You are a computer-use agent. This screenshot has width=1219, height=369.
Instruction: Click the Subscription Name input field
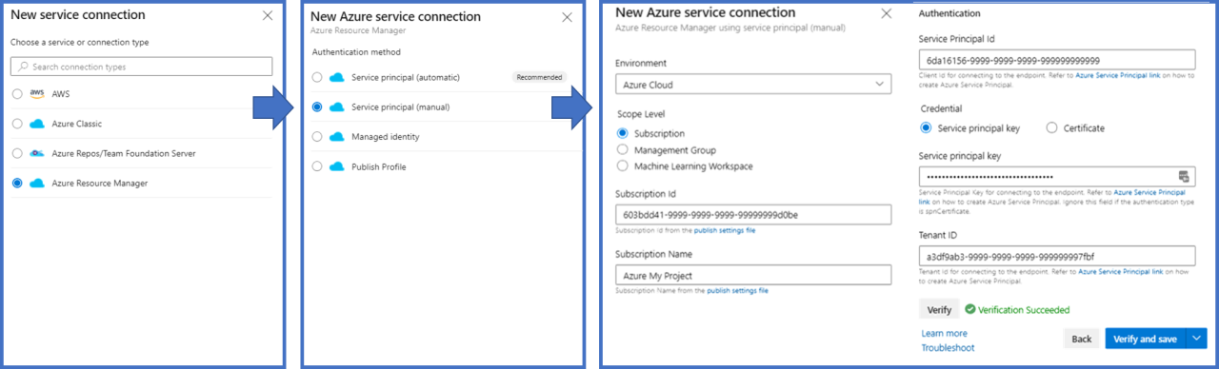752,275
